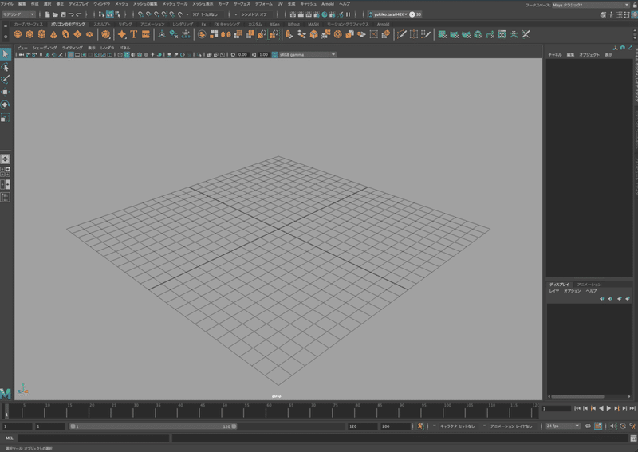Toggle audio mute speaker button

[613, 426]
